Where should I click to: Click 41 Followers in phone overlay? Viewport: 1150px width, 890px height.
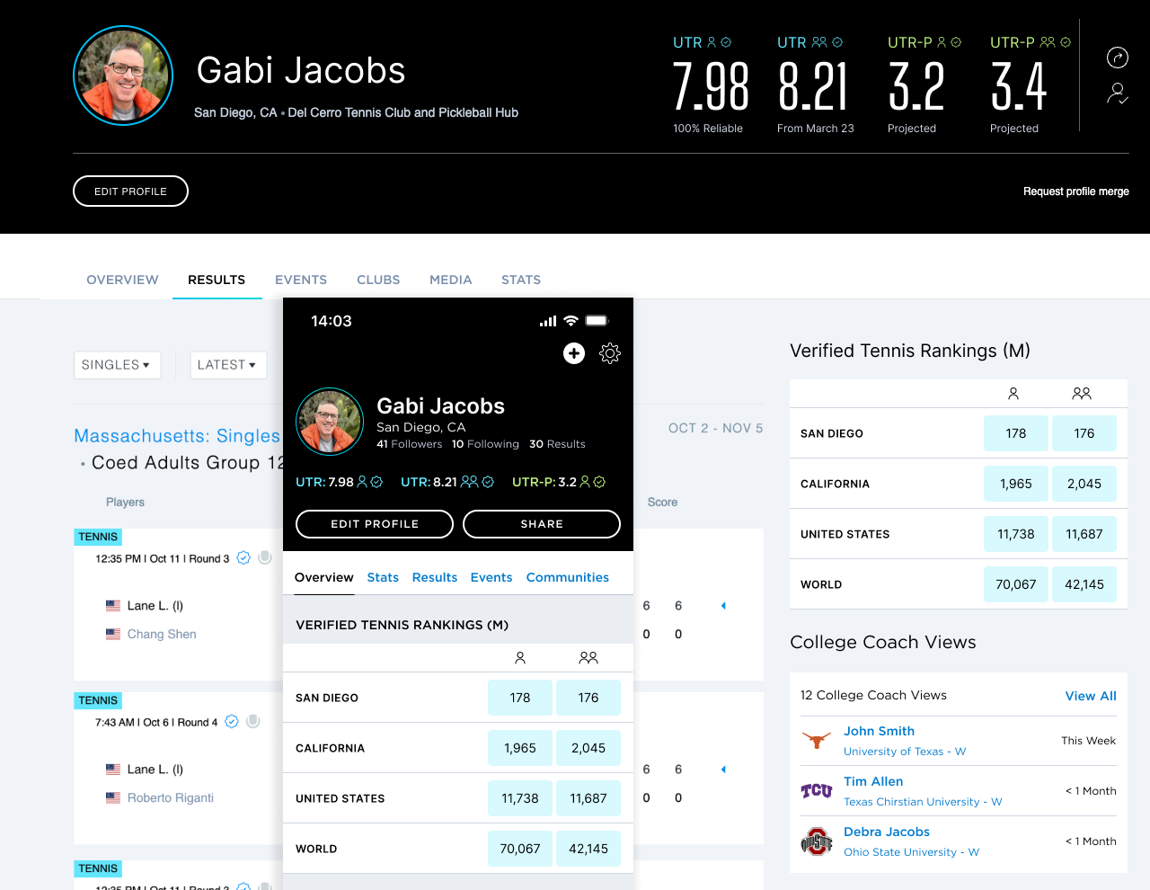point(410,444)
